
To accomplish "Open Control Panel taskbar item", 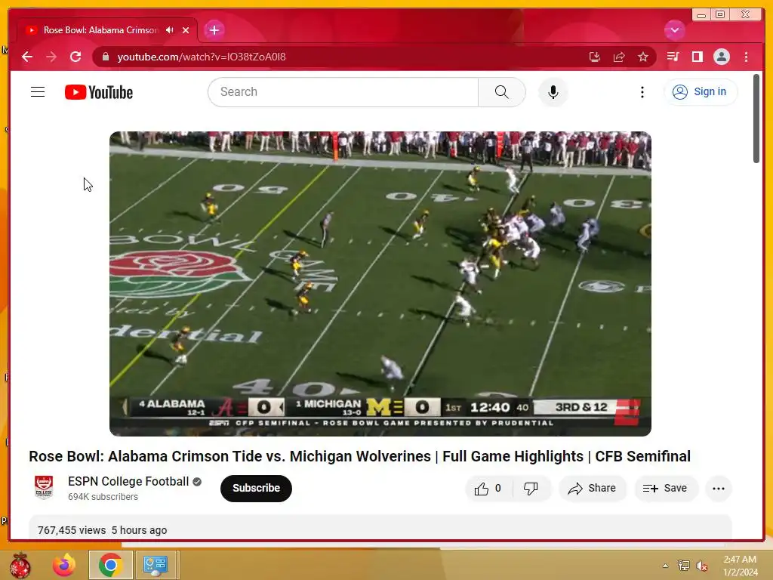I will pyautogui.click(x=155, y=565).
